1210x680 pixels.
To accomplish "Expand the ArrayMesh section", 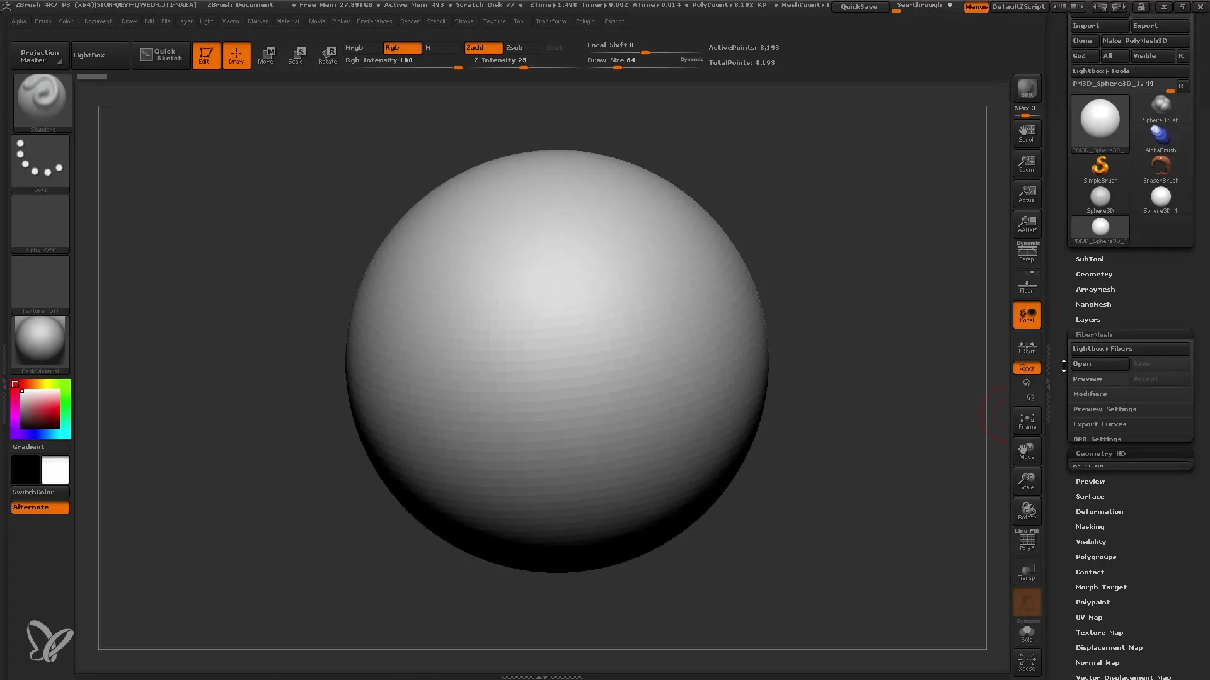I will (x=1095, y=290).
